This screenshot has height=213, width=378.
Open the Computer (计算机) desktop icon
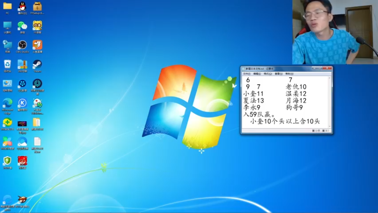[8, 26]
